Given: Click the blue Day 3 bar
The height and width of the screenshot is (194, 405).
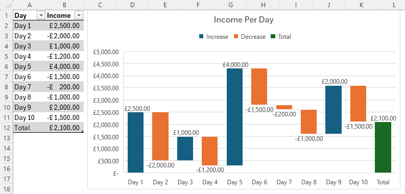Looking at the screenshot, I should point(185,148).
